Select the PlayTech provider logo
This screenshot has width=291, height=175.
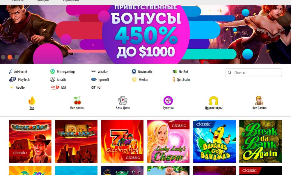13,79
